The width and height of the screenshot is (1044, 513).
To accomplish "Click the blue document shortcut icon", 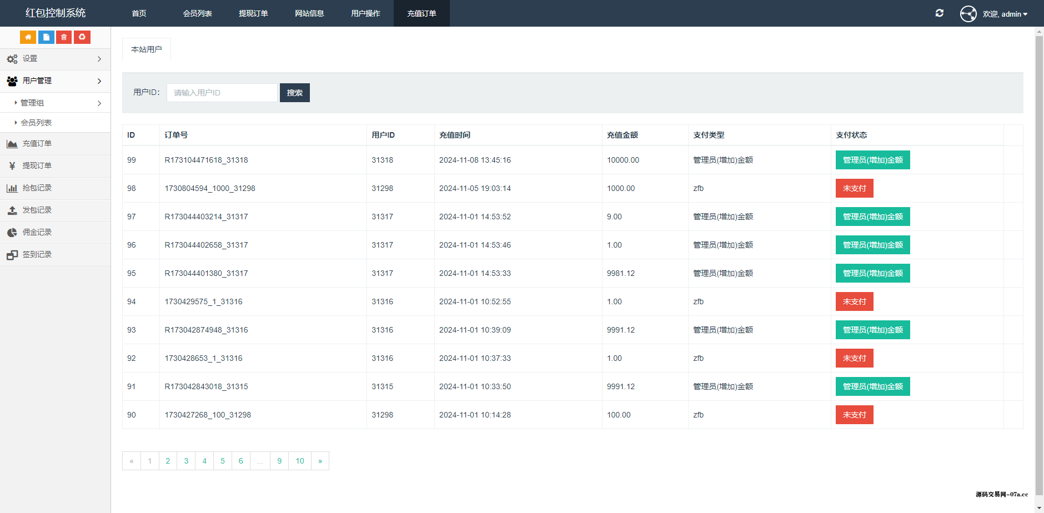I will (46, 37).
